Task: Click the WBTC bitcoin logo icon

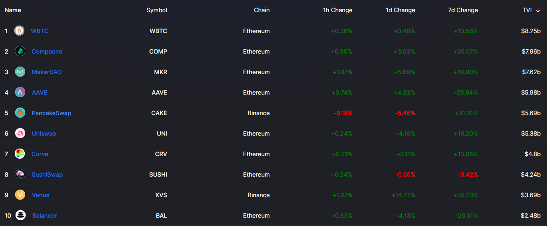Action: point(19,31)
